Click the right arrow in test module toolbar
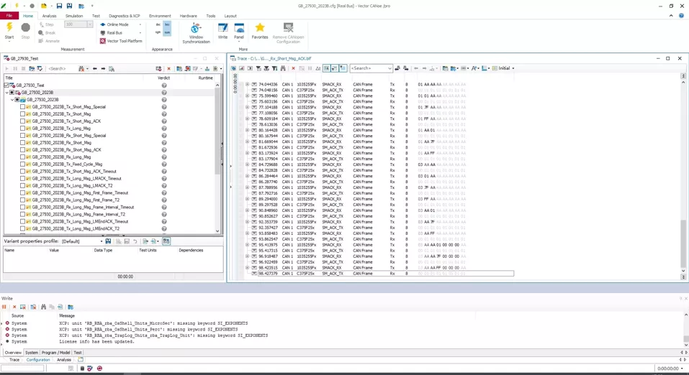The width and height of the screenshot is (689, 375). [x=103, y=68]
